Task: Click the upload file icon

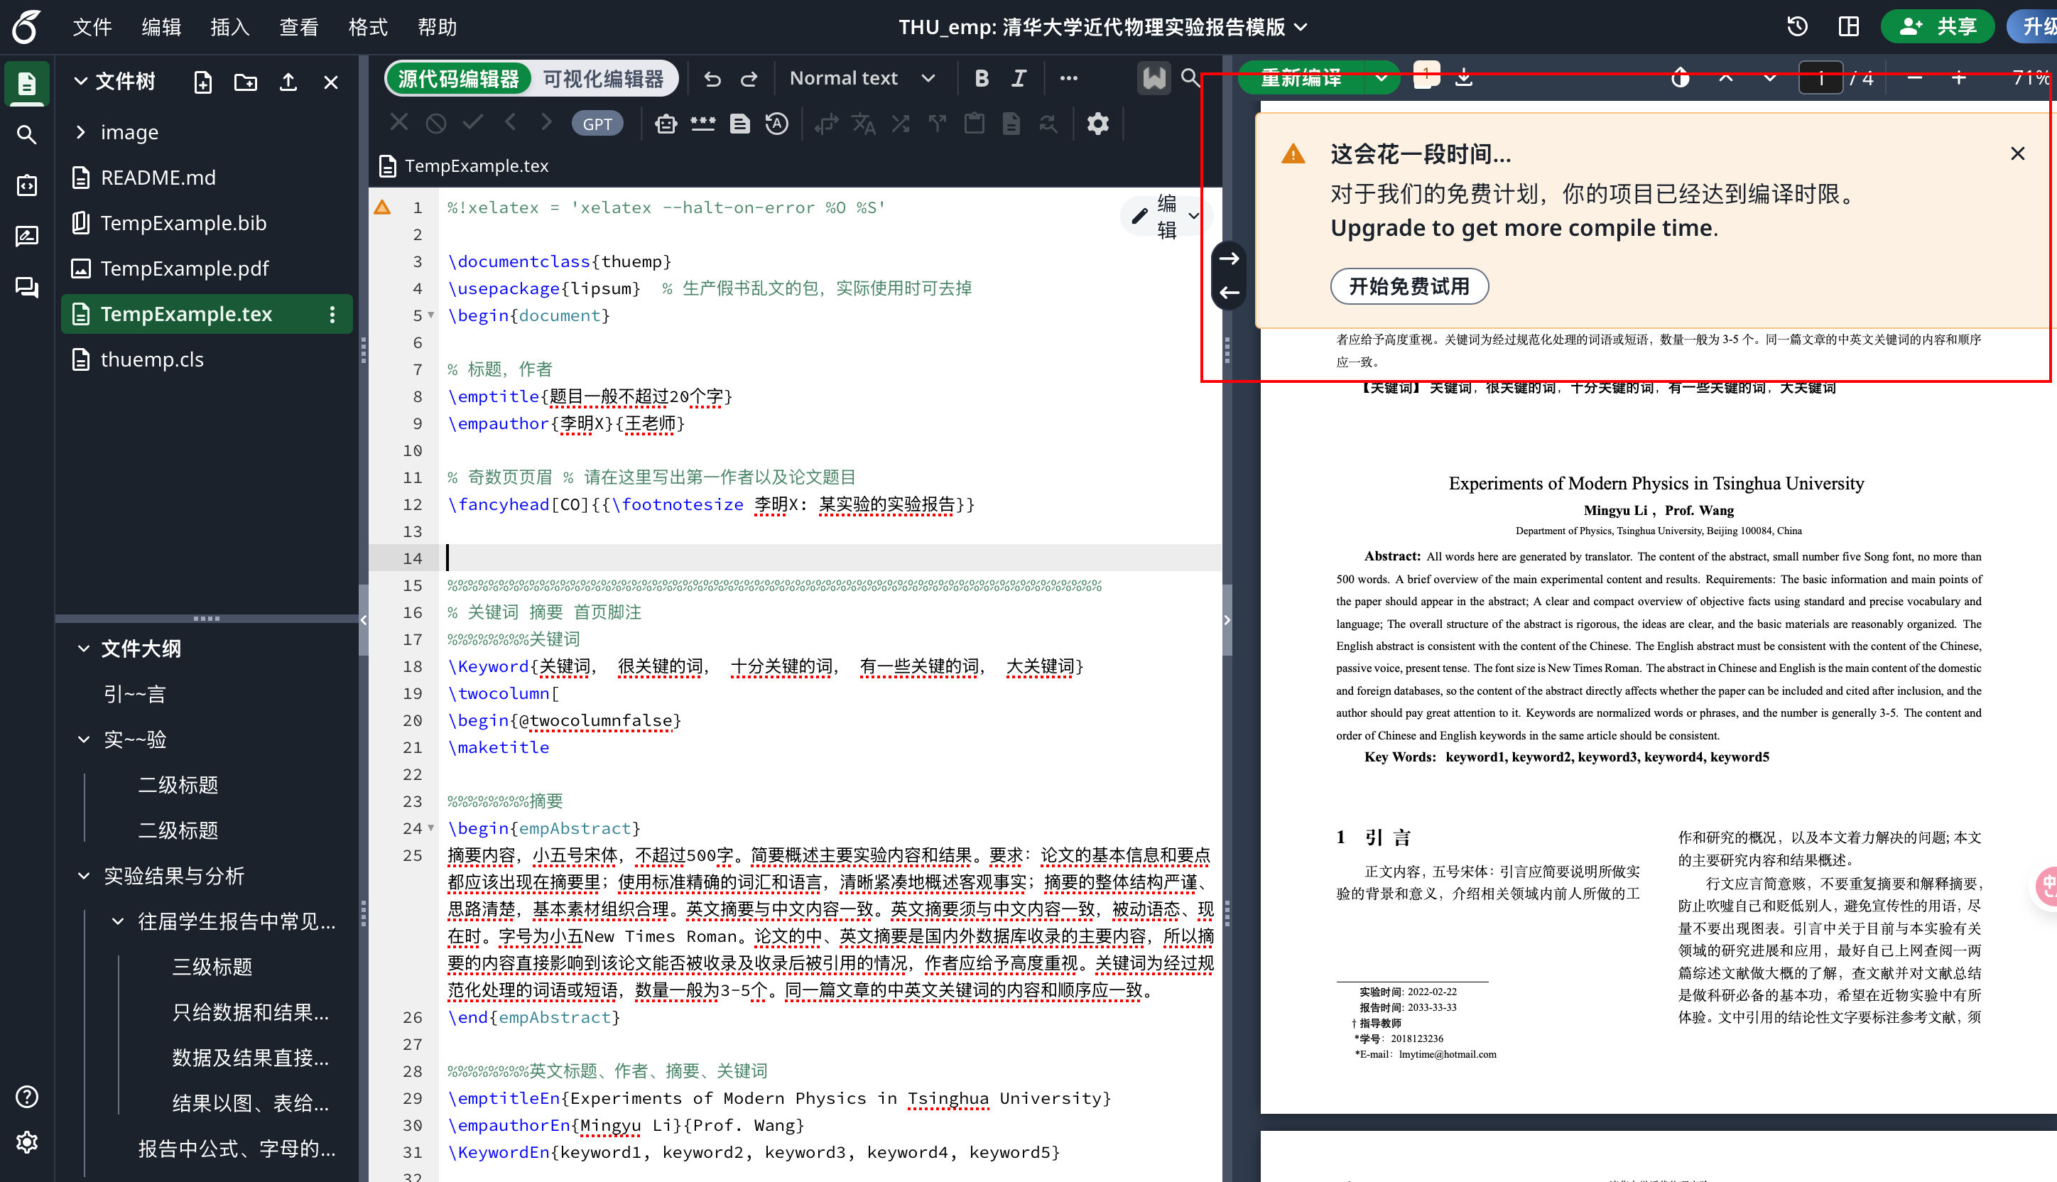Action: [288, 82]
